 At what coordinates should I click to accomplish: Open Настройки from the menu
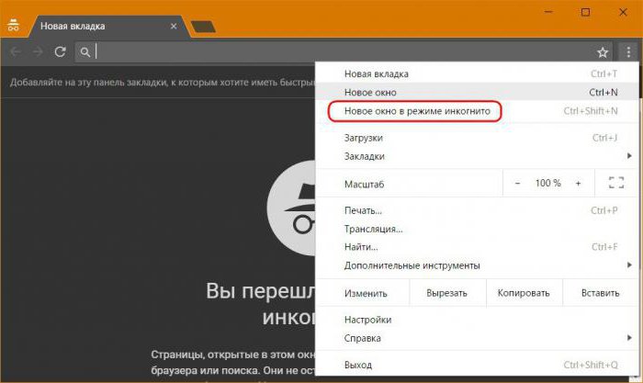click(x=477, y=320)
